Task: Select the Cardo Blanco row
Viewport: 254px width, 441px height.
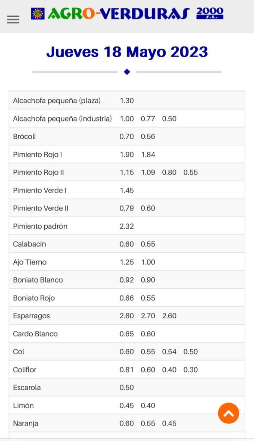Action: 127,334
